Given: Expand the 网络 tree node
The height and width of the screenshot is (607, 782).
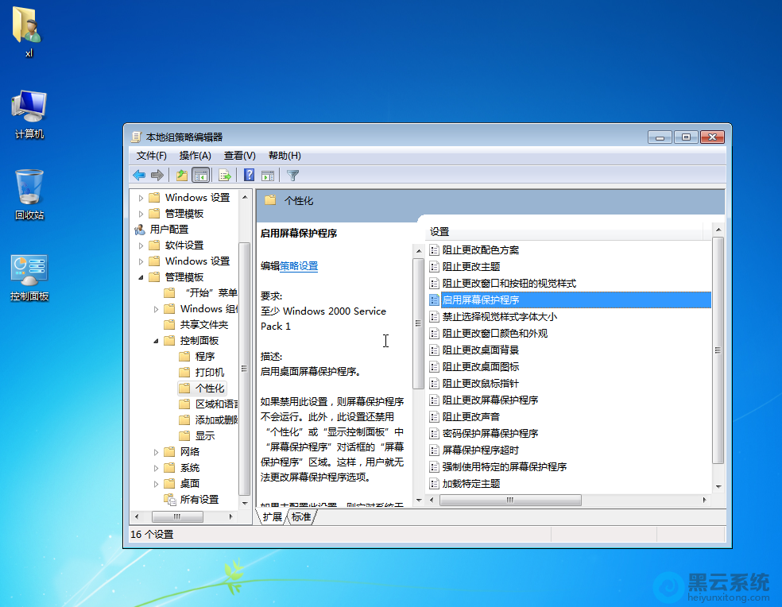Looking at the screenshot, I should click(157, 452).
